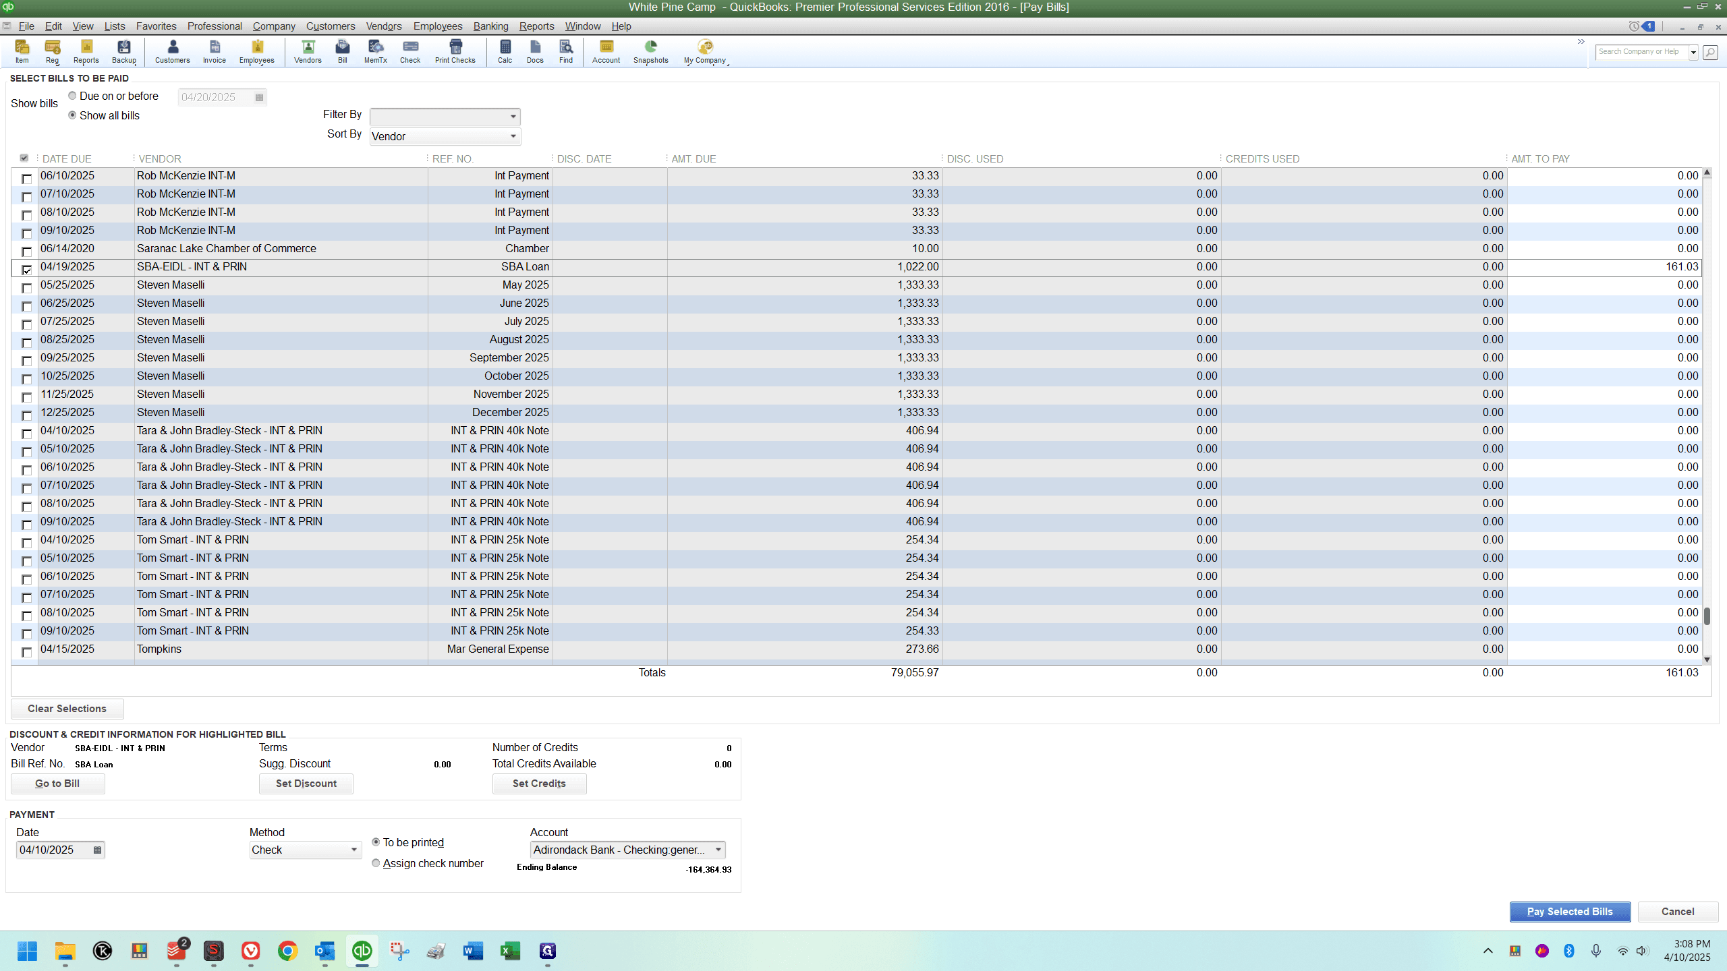Open the payment Account dropdown
The image size is (1727, 971).
627,850
